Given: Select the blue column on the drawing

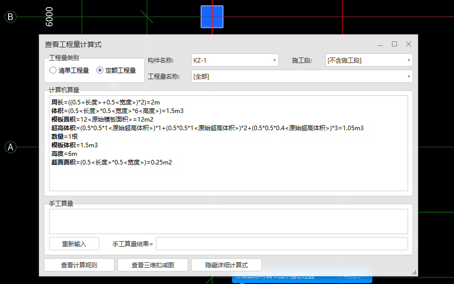Looking at the screenshot, I should coord(212,17).
